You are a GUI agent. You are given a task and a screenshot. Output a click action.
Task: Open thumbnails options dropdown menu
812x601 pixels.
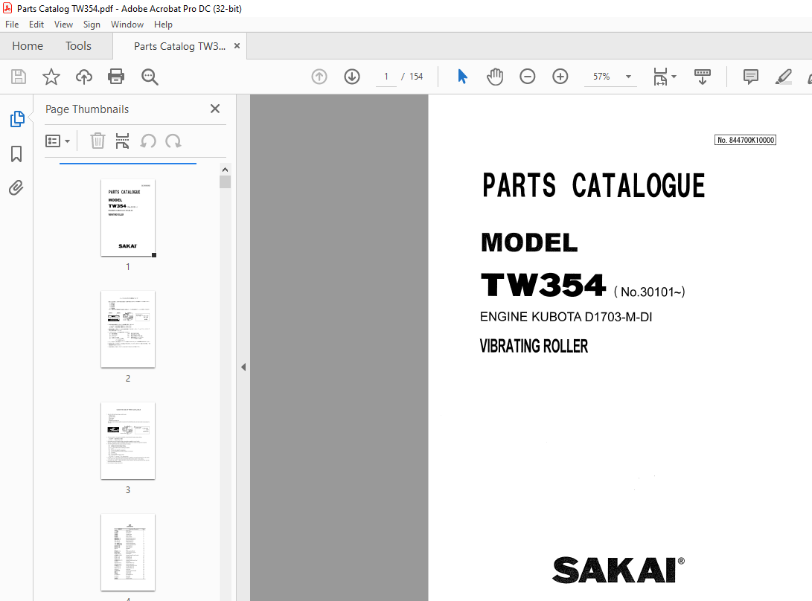(57, 141)
